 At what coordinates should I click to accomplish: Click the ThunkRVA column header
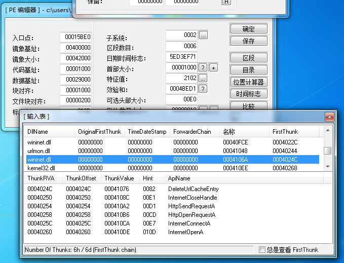43,178
